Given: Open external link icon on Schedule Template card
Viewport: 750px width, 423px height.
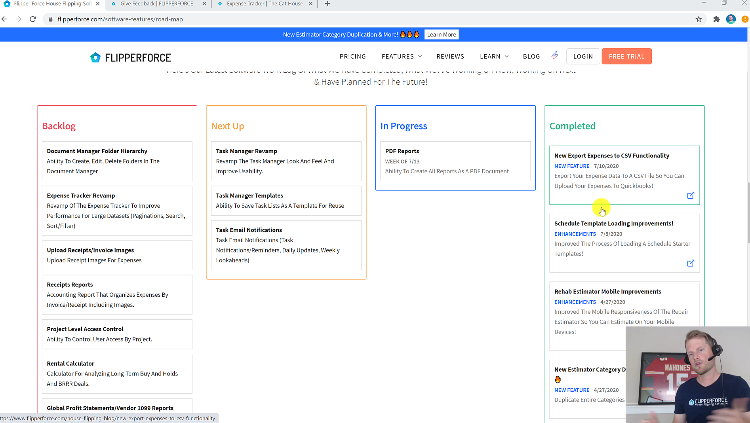Looking at the screenshot, I should pos(691,263).
